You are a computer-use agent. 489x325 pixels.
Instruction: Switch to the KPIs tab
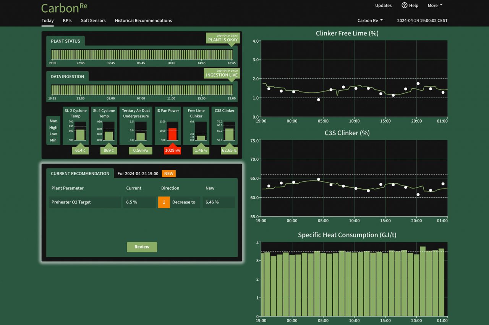pyautogui.click(x=67, y=21)
